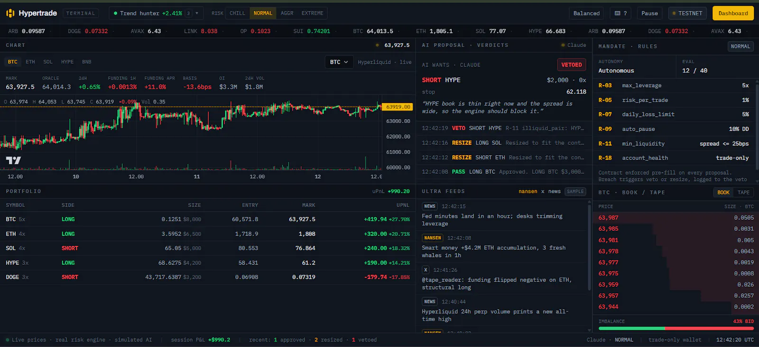759x347 pixels.
Task: Click the X source badge in feeds
Action: 426,270
